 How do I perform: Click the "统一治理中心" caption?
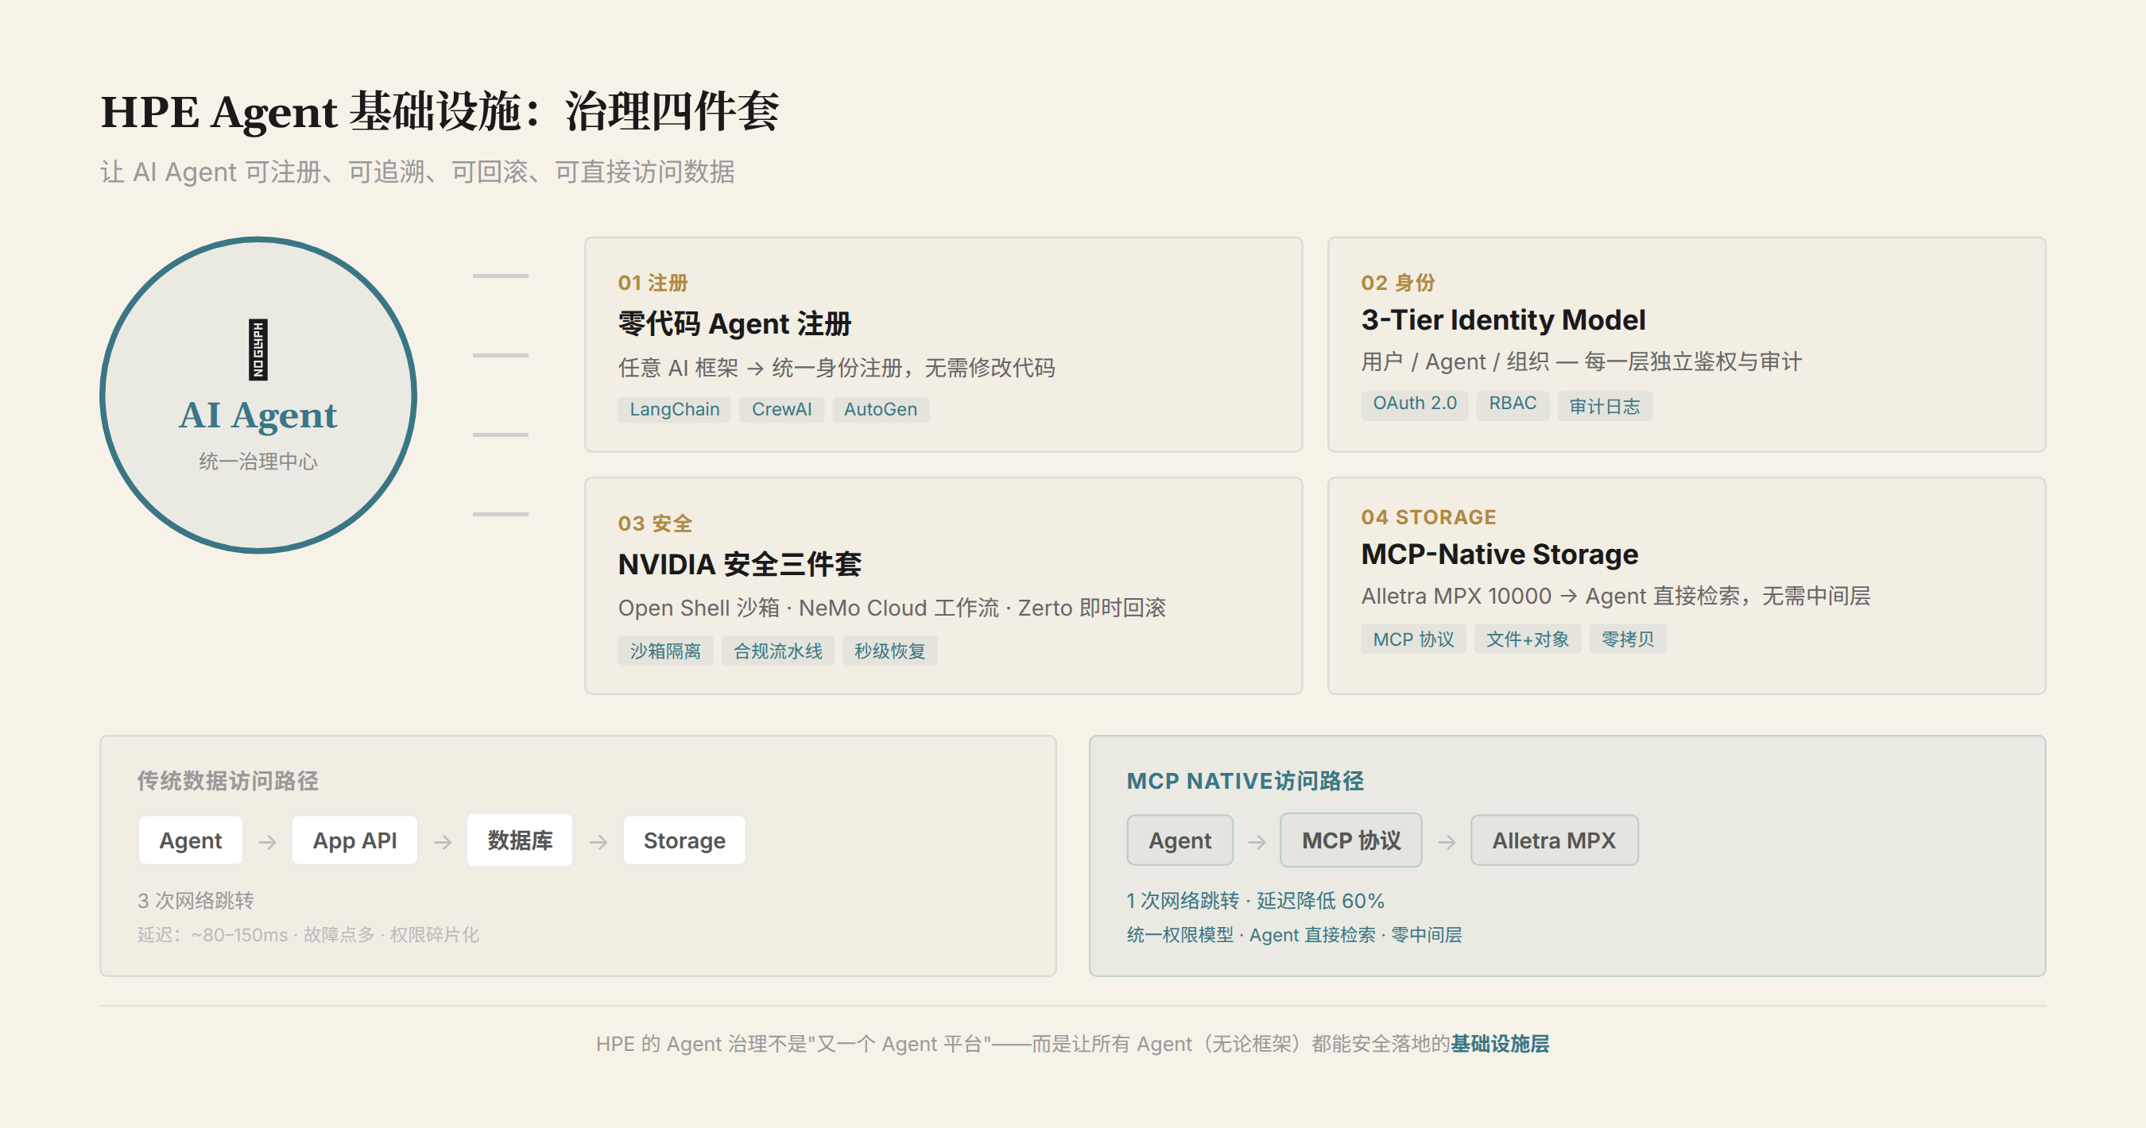[258, 462]
